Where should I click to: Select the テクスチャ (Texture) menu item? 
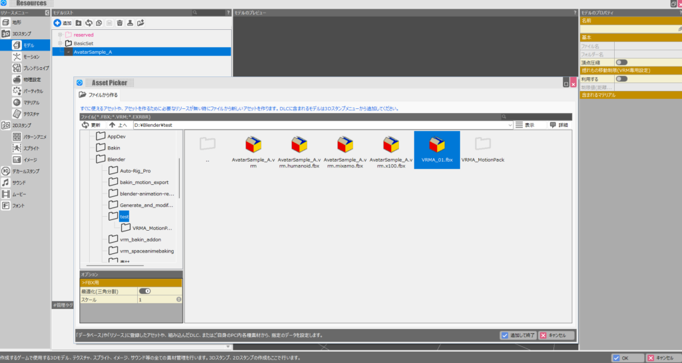pos(30,114)
